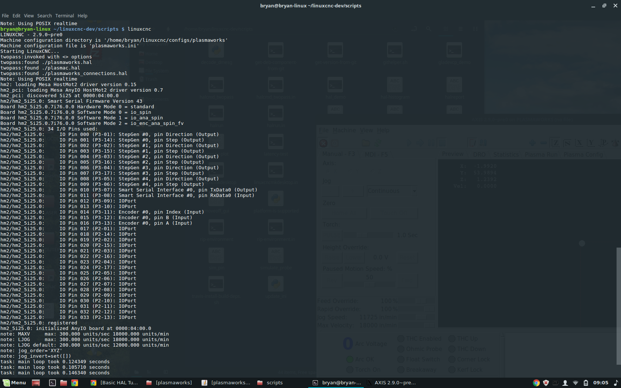621x388 pixels.
Task: Click the 'note: jog_order='XYZ'' line
Action: point(31,350)
